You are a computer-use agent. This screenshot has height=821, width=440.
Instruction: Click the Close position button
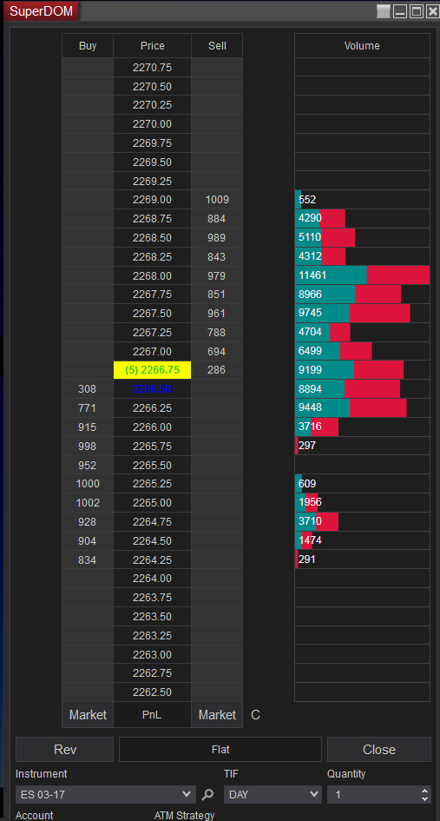click(378, 749)
